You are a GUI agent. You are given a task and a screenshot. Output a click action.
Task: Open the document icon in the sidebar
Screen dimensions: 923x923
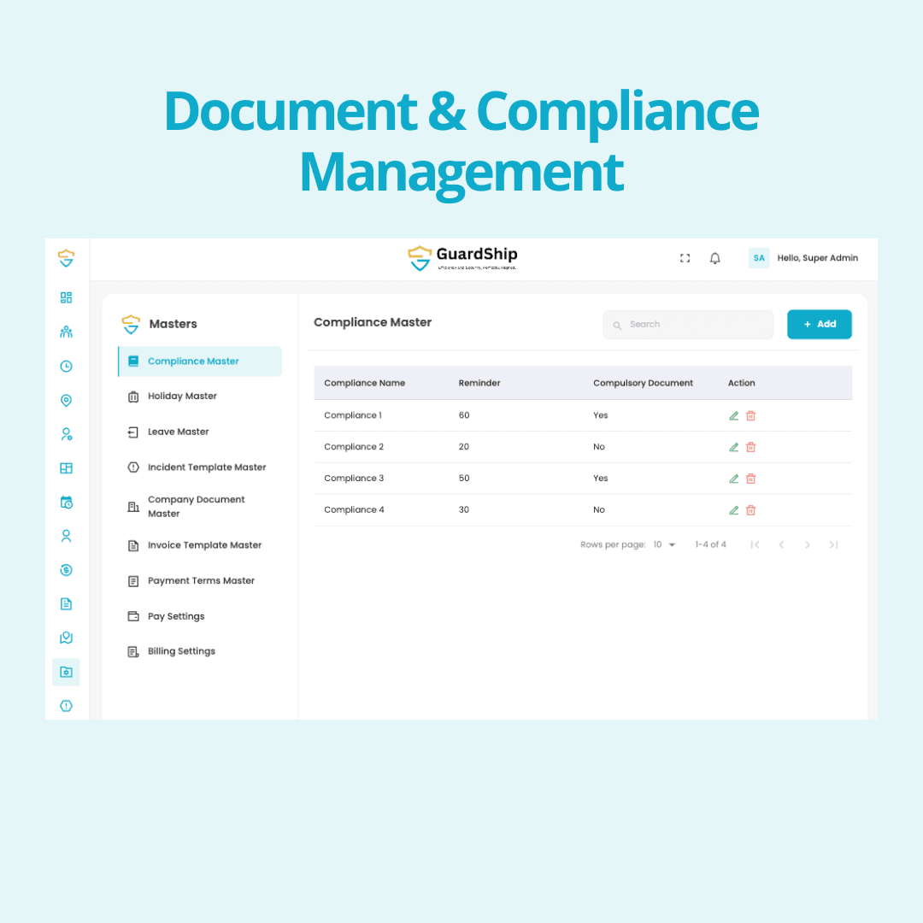pos(66,604)
